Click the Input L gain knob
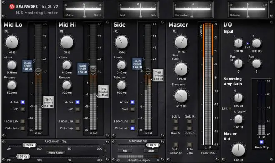The width and height of the screenshot is (275, 163). pos(238,43)
